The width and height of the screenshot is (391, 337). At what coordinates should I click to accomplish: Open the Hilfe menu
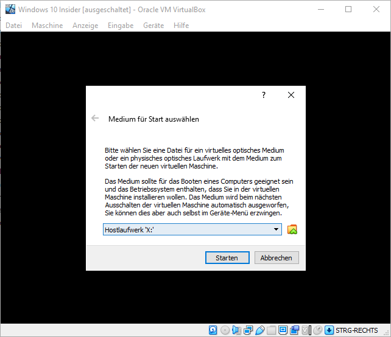[181, 26]
